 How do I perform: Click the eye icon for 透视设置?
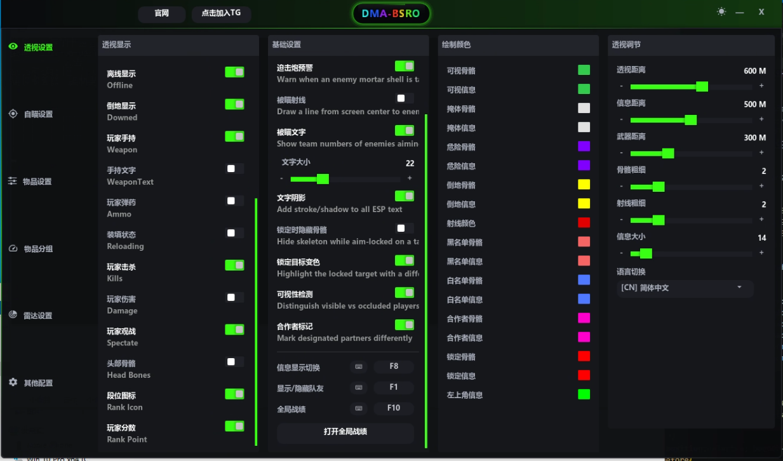[x=13, y=46]
